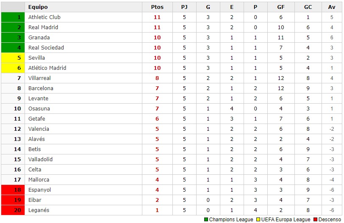Select the Villarreal team name
Screen dimensions: 344x223
(x=39, y=78)
